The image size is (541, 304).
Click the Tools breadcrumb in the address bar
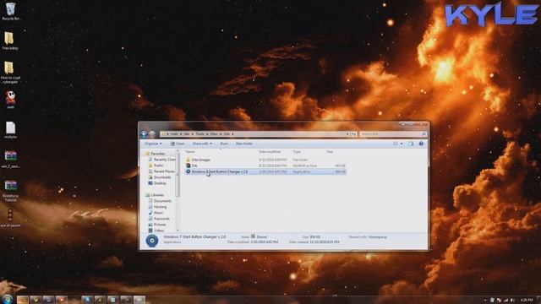(199, 133)
